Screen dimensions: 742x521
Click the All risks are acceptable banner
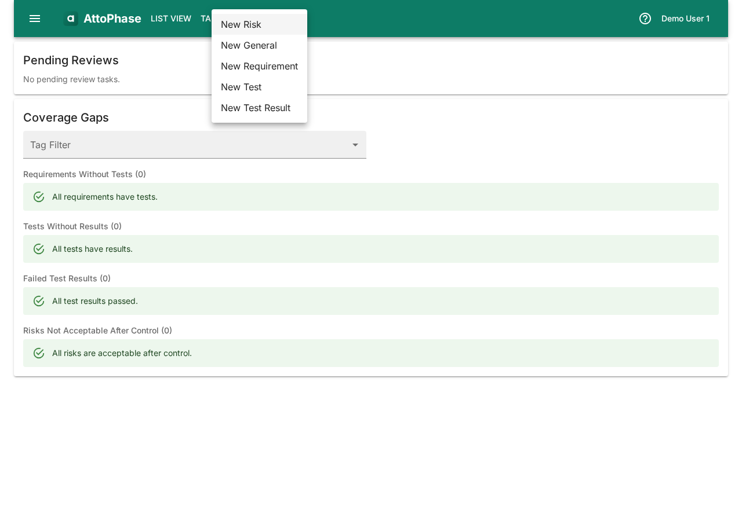(371, 353)
